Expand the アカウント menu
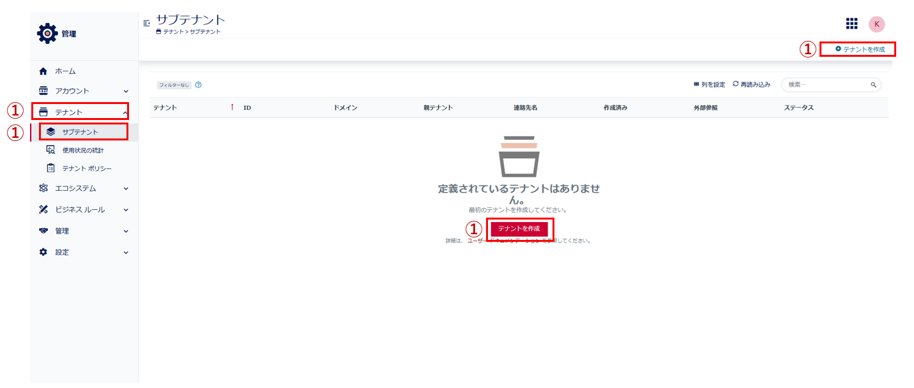This screenshot has width=914, height=388. click(72, 91)
